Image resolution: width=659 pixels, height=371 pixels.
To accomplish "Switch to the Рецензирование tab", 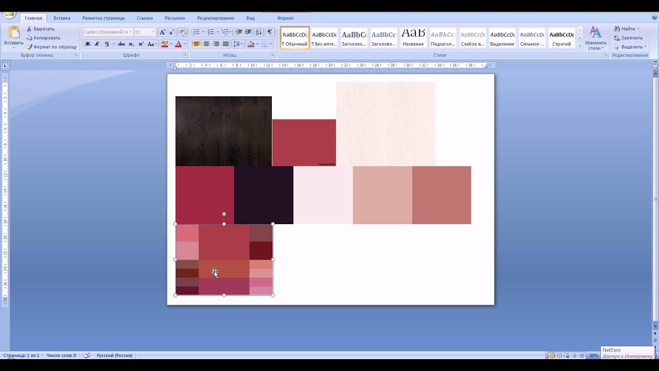I will pos(216,18).
